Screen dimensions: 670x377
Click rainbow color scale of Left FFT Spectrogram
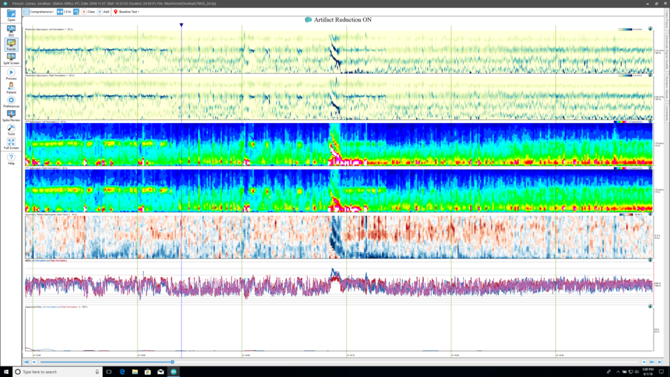pos(620,122)
